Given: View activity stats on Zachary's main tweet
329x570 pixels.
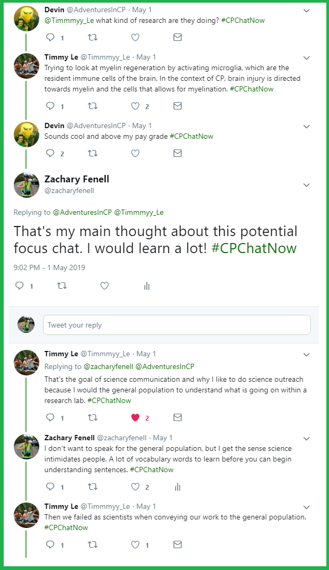Looking at the screenshot, I should tap(146, 286).
